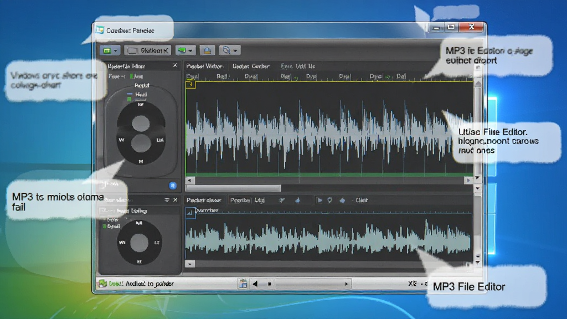Click the upper waveform display area
This screenshot has height=319, width=567.
coord(329,128)
